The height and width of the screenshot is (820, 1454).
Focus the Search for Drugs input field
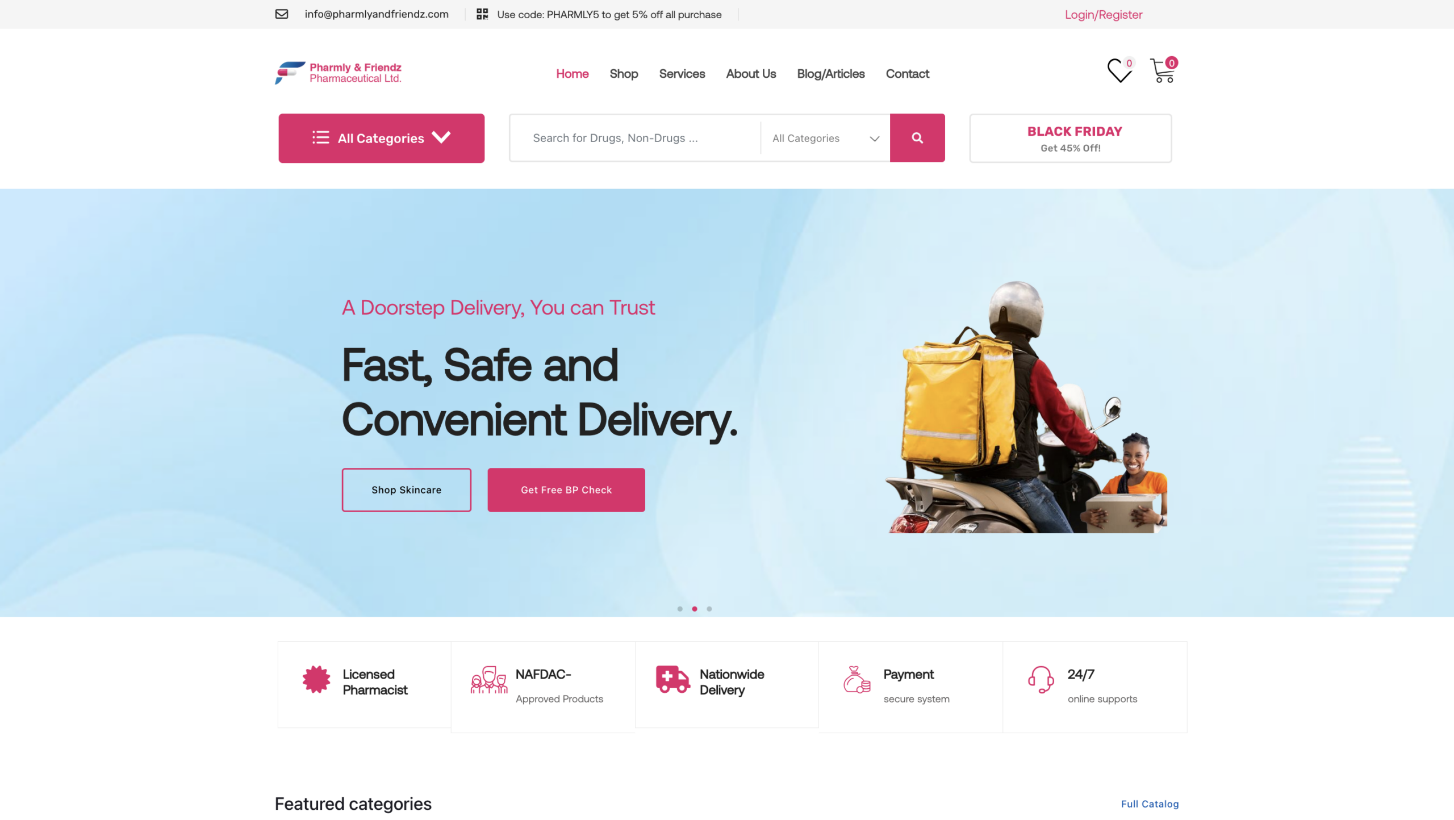coord(635,138)
